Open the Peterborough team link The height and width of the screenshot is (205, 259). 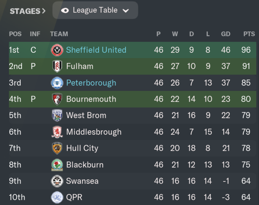91,83
